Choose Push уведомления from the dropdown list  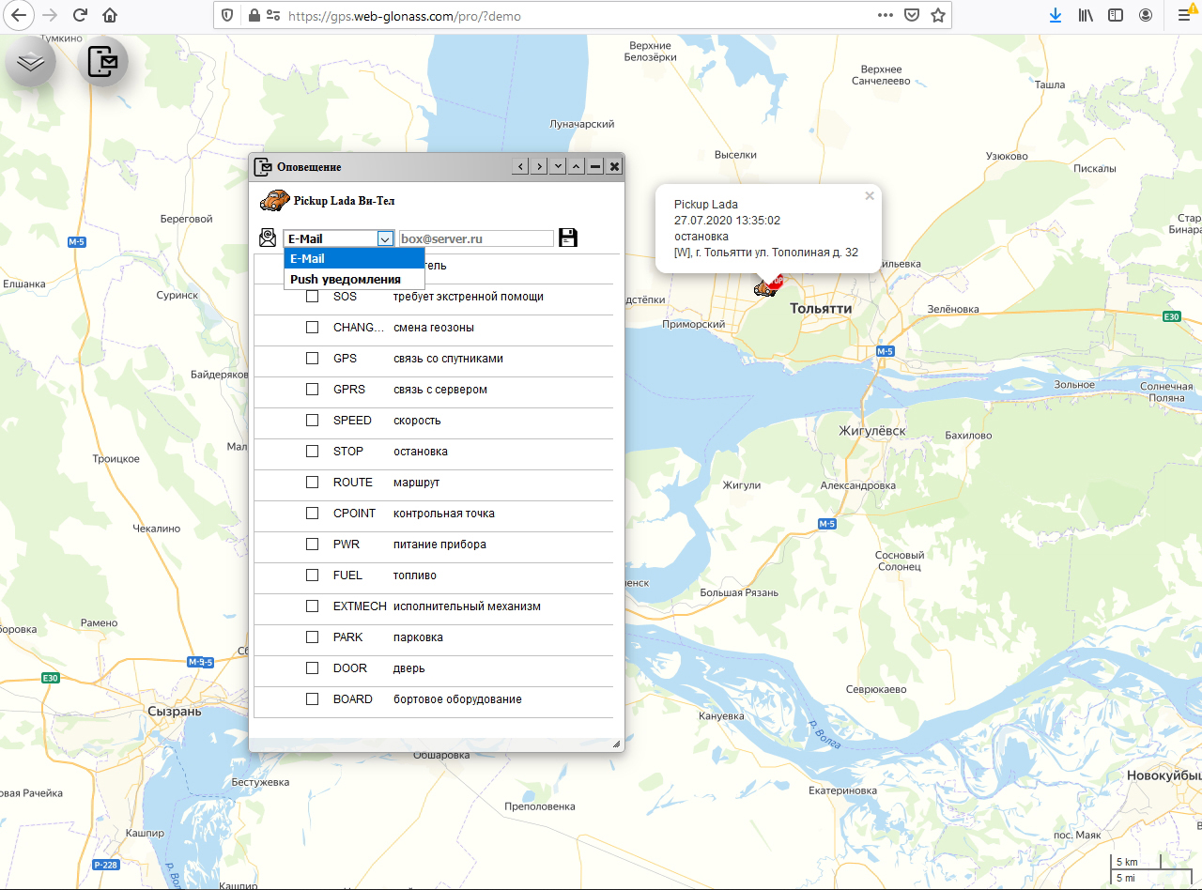[x=354, y=279]
